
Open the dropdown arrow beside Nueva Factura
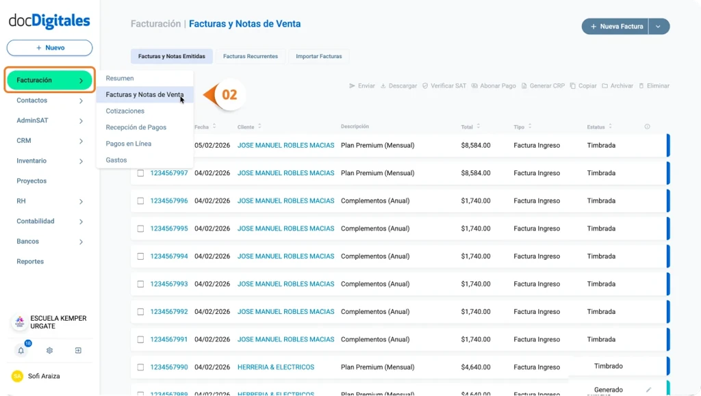(659, 27)
